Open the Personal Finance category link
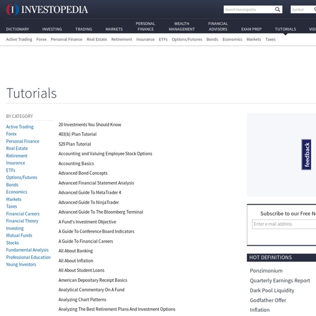Image resolution: width=316 pixels, height=316 pixels. pos(23,141)
